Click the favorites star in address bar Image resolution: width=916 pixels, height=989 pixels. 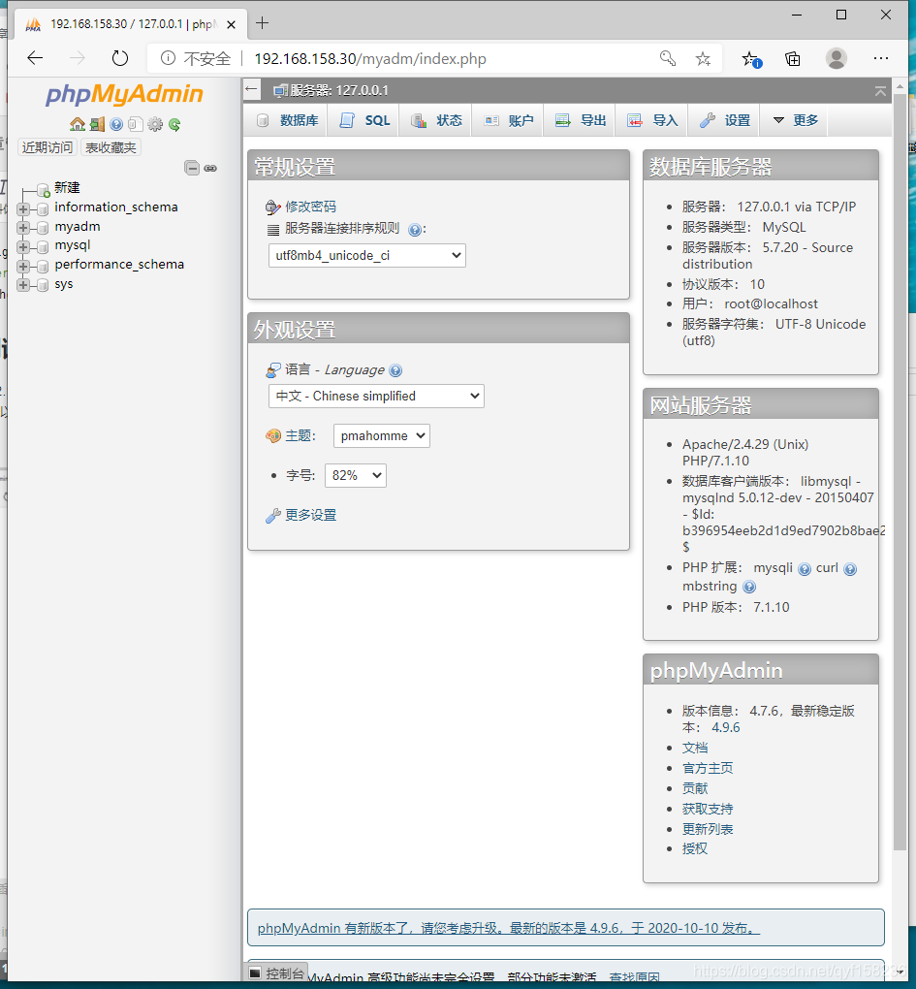pyautogui.click(x=703, y=58)
